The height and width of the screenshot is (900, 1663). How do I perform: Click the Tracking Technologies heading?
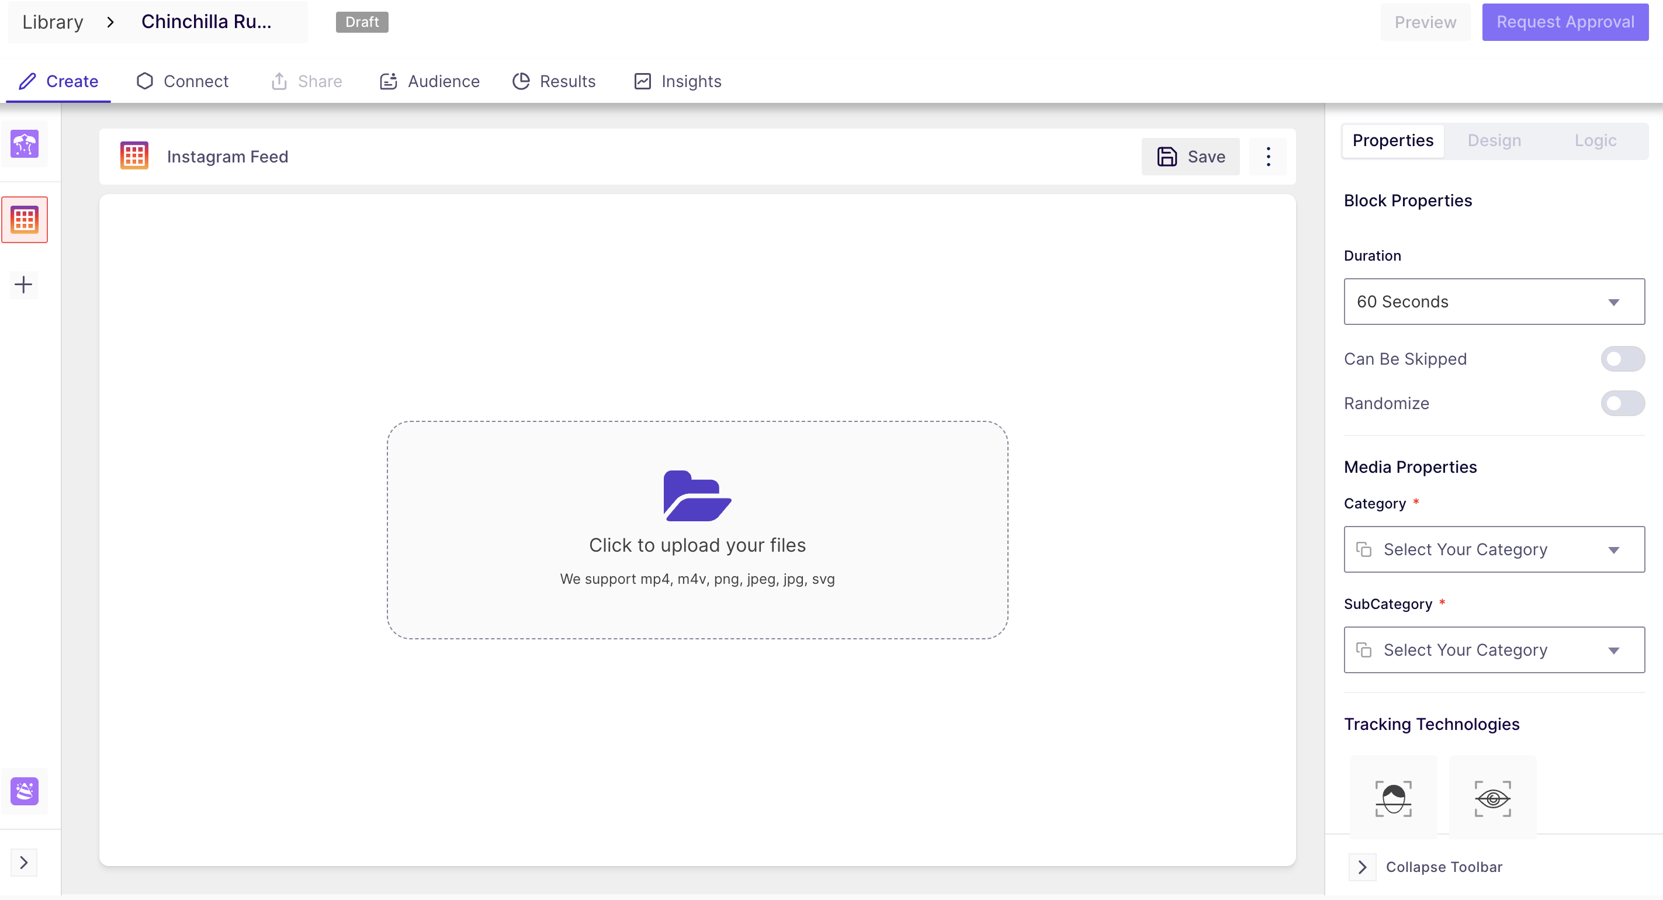(1431, 725)
